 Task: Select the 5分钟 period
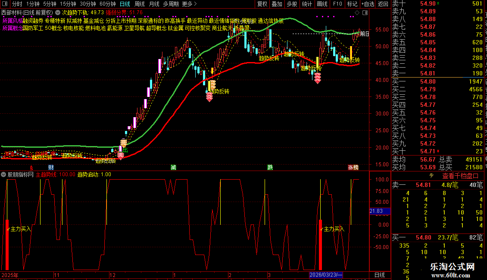point(50,4)
